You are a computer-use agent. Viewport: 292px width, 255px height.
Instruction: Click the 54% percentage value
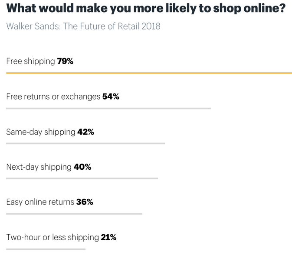click(x=111, y=97)
